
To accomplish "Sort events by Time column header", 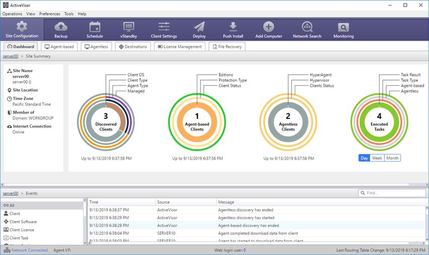I will pyautogui.click(x=122, y=202).
